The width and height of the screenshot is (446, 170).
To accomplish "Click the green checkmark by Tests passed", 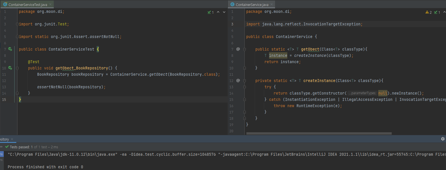I will click(7, 147).
